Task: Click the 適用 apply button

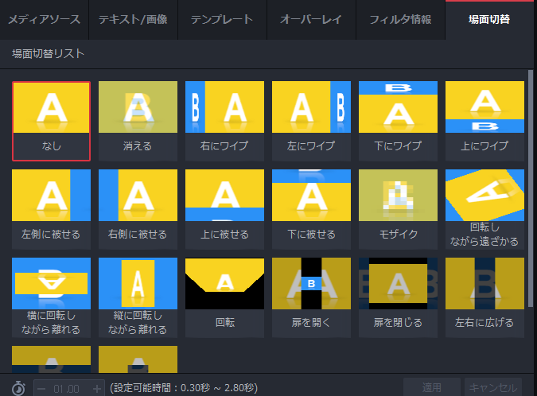Action: (x=431, y=387)
